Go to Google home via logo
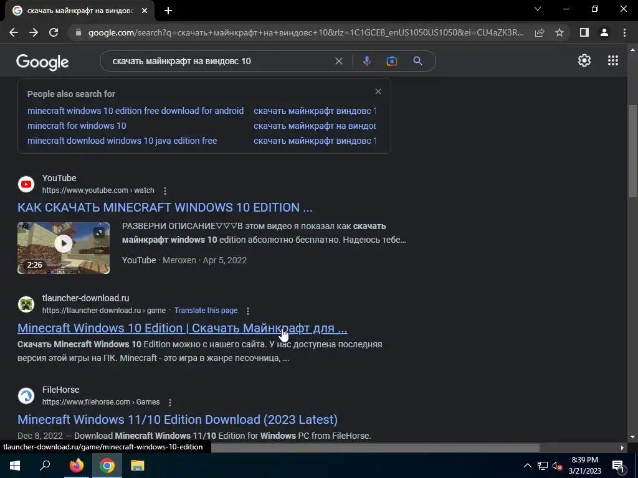This screenshot has width=638, height=478. coord(42,62)
